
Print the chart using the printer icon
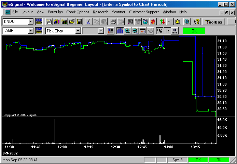[113, 21]
